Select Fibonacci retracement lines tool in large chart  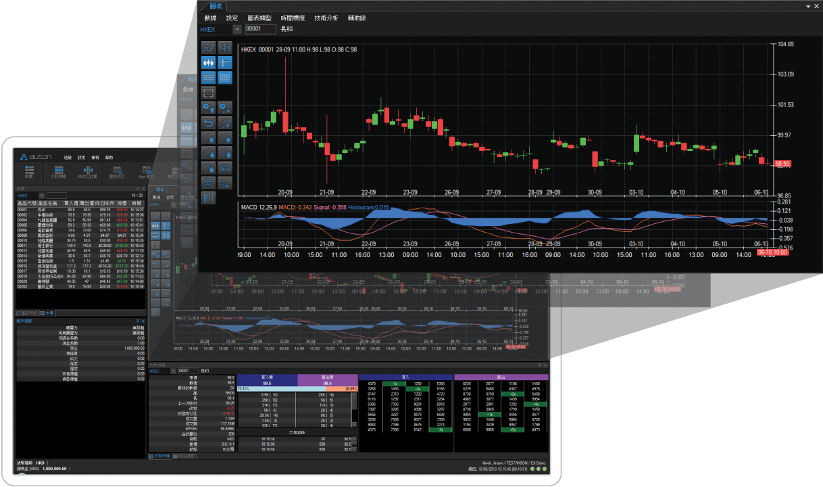tap(208, 183)
